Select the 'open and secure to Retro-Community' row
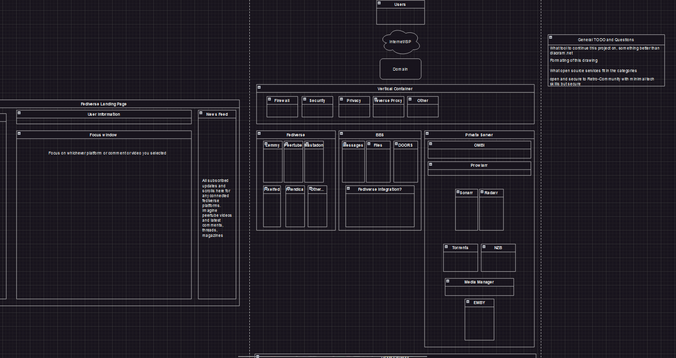Screen dimensions: 676x358 point(606,81)
